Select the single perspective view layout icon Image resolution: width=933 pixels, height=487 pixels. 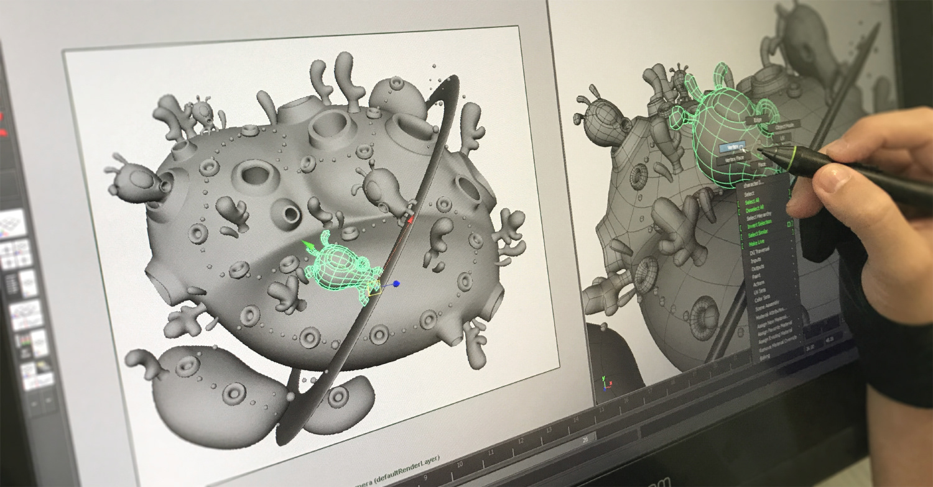pos(13,223)
